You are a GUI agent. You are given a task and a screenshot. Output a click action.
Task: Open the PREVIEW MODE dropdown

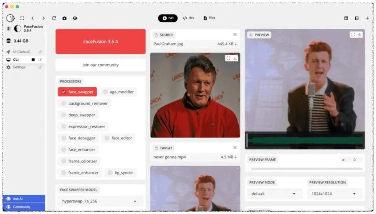pyautogui.click(x=274, y=194)
